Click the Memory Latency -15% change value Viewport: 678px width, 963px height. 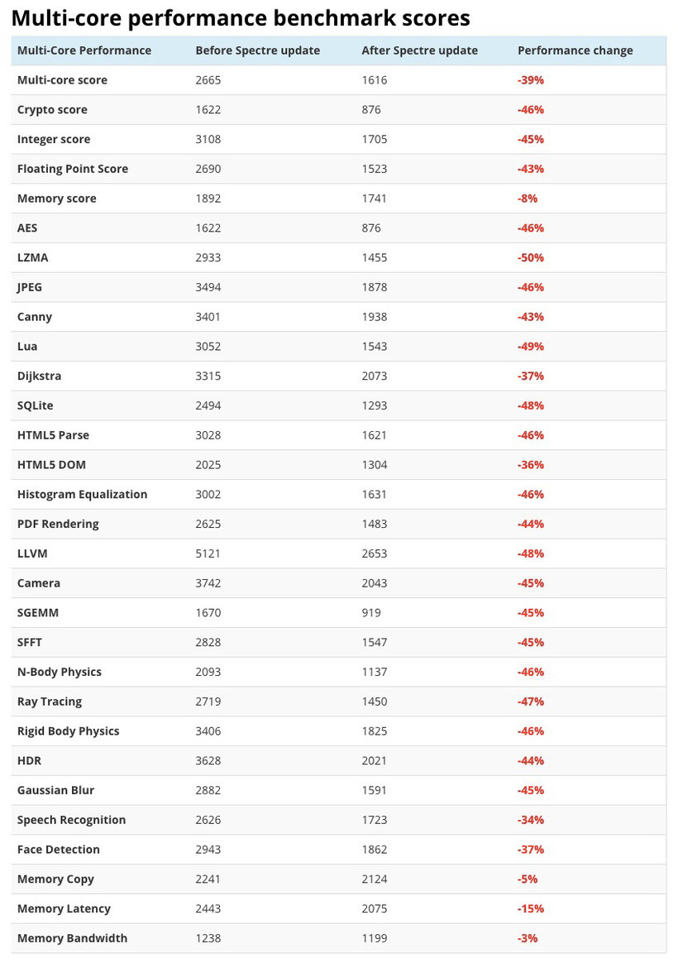(x=530, y=908)
